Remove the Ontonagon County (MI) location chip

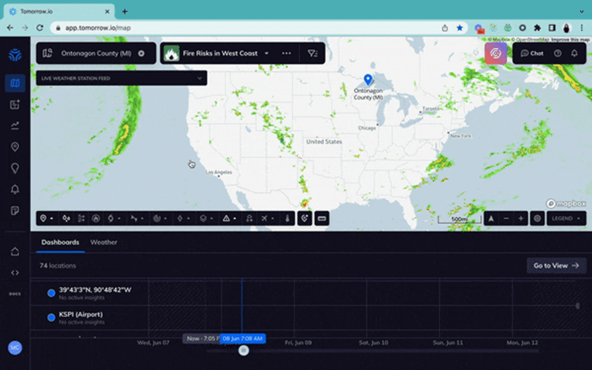coord(143,54)
